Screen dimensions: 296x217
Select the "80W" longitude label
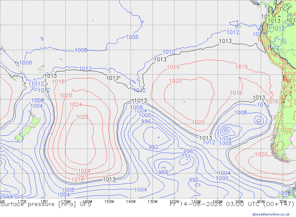click(261, 202)
